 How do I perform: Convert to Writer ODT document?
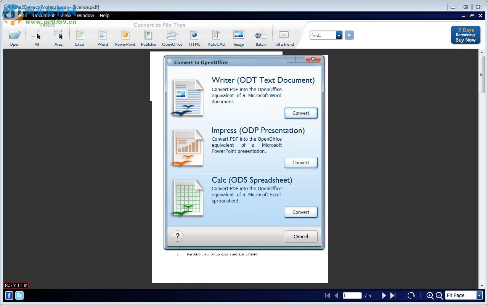coord(301,113)
